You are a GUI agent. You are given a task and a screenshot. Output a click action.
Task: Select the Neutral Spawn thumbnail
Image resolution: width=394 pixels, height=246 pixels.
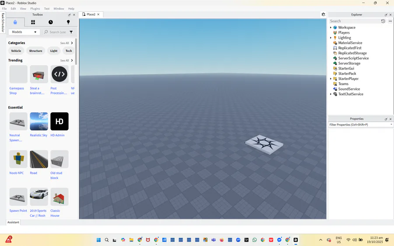tap(18, 121)
